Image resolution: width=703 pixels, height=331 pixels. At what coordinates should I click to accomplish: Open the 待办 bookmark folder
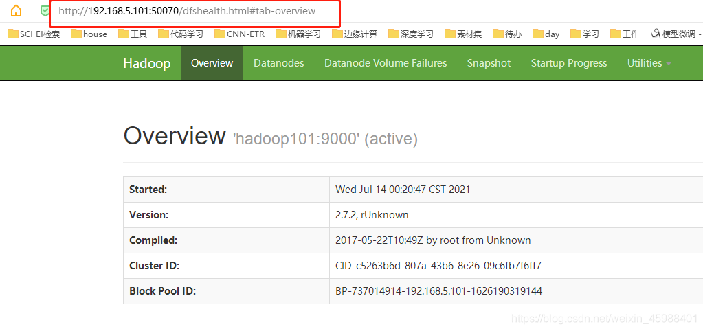tap(507, 34)
